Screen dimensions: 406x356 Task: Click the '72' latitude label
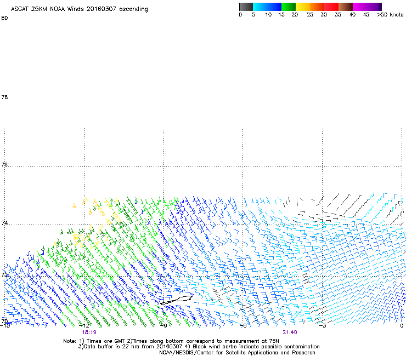point(4,274)
